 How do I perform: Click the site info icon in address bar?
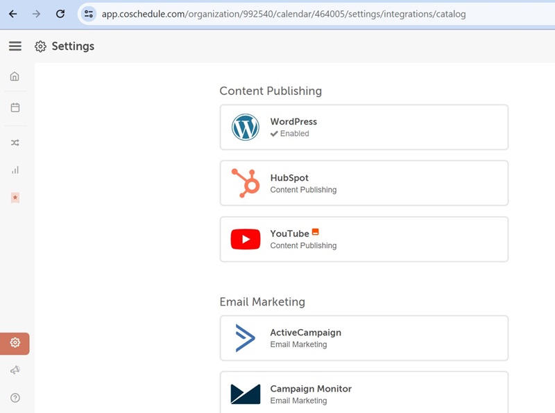89,14
